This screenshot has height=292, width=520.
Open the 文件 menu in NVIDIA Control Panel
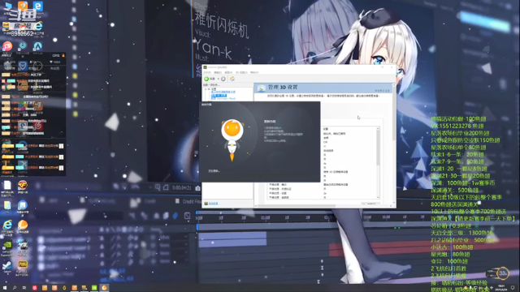[207, 72]
